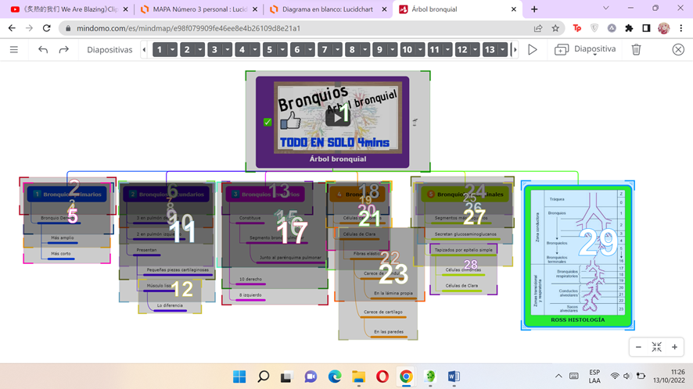Open the hamburger menu in Mindomo toolbar
The width and height of the screenshot is (693, 389).
(14, 49)
